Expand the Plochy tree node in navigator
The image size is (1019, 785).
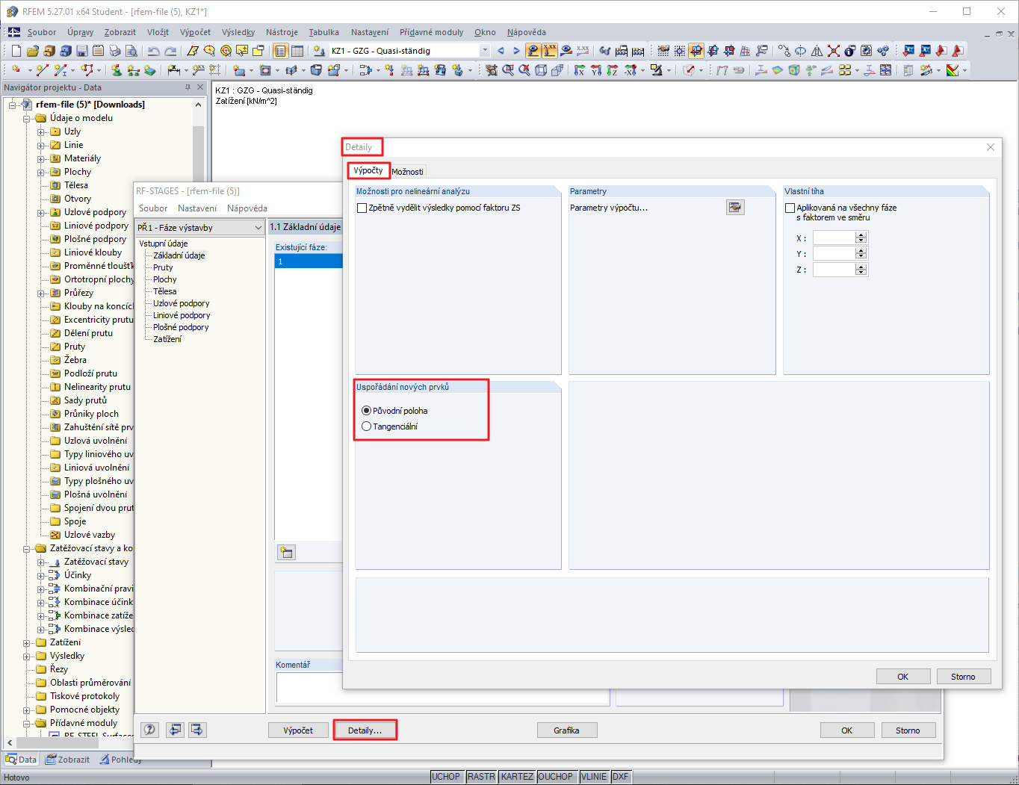[41, 172]
